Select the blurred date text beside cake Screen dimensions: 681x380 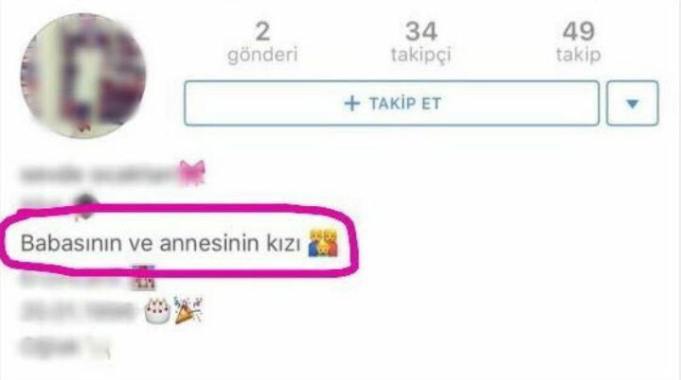[x=79, y=311]
